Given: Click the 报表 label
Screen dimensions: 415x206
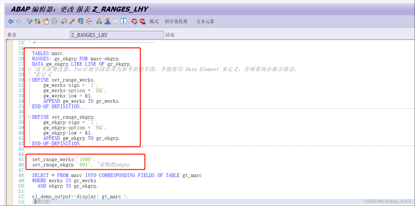Looking at the screenshot, I should [12, 35].
